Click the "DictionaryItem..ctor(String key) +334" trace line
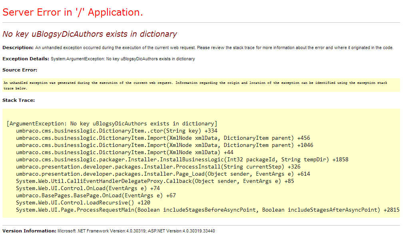Screen dimensions: 404x236 pyautogui.click(x=117, y=131)
